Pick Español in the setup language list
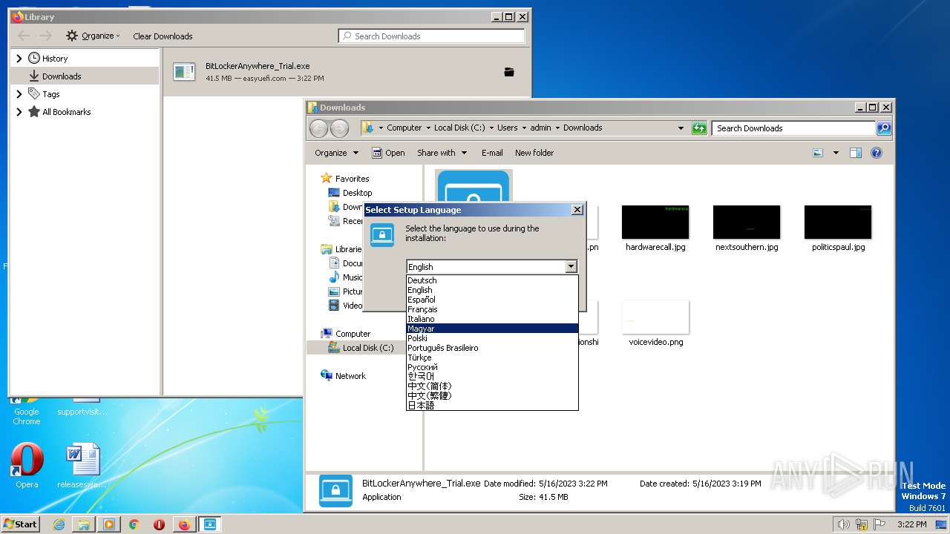Screen dimensions: 950x534 (492, 300)
